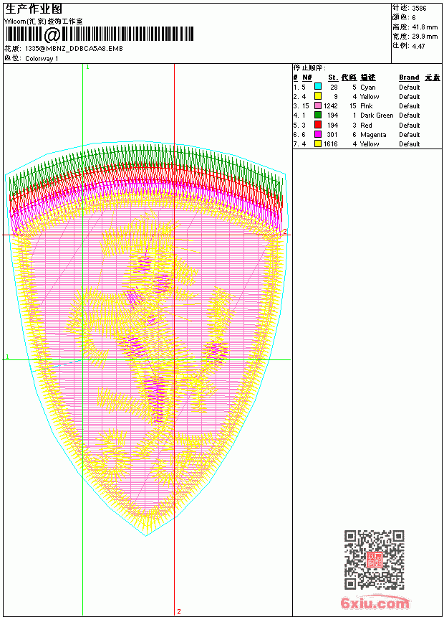Image resolution: width=444 pixels, height=617 pixels.
Task: Click the large @ symbol in barcode
Action: (52, 34)
